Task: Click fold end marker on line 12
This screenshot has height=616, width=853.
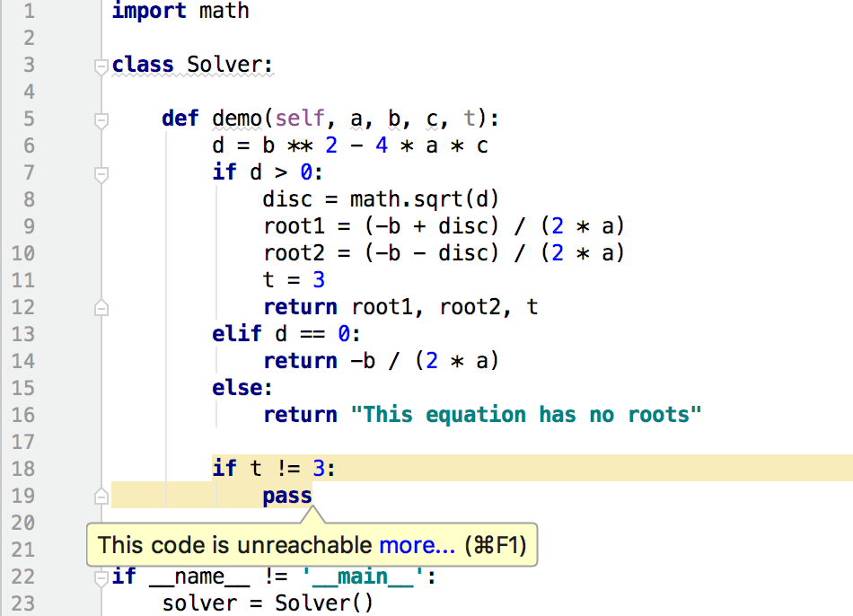Action: click(101, 307)
